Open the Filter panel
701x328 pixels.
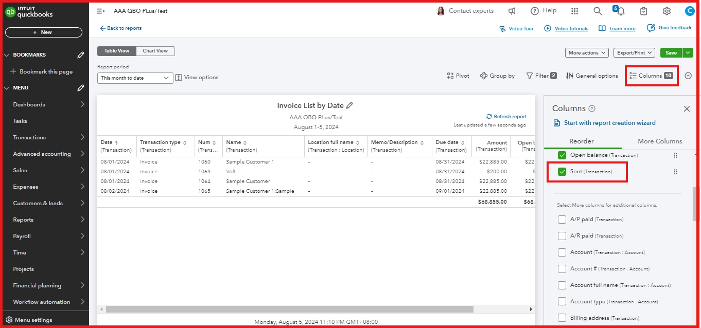[x=540, y=76]
